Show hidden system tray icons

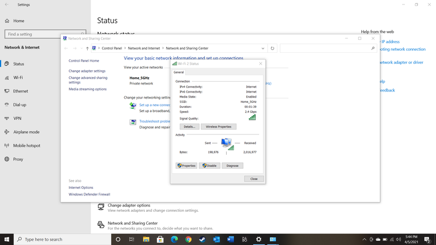point(365,239)
